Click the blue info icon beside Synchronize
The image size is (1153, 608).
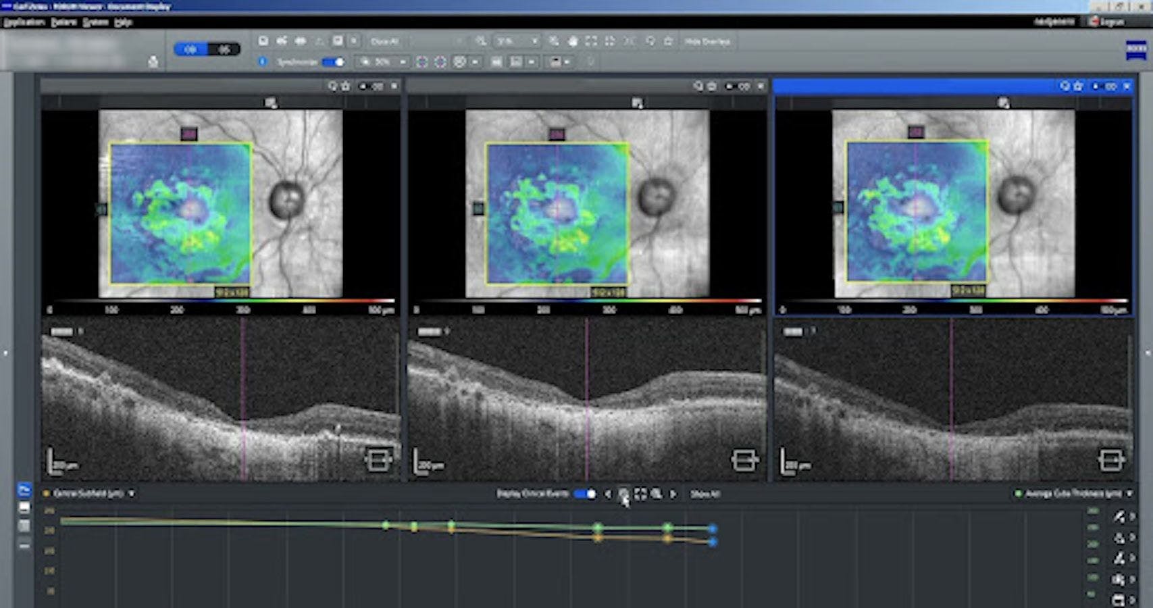[x=262, y=61]
